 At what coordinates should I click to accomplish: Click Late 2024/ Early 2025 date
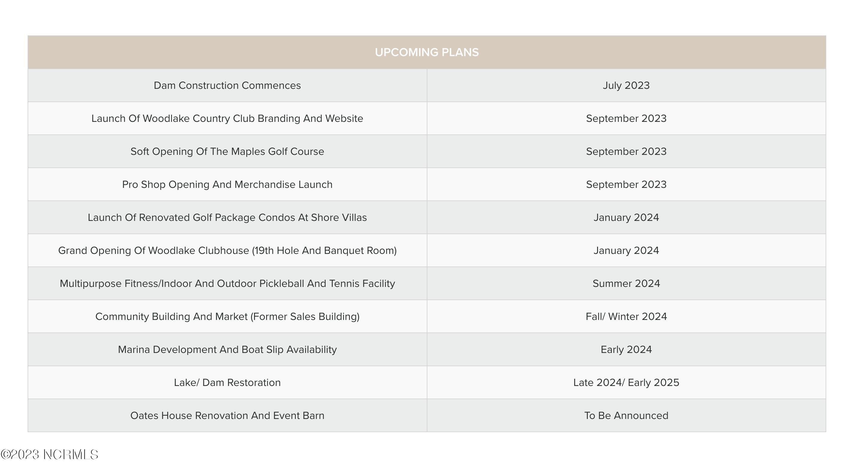coord(626,382)
